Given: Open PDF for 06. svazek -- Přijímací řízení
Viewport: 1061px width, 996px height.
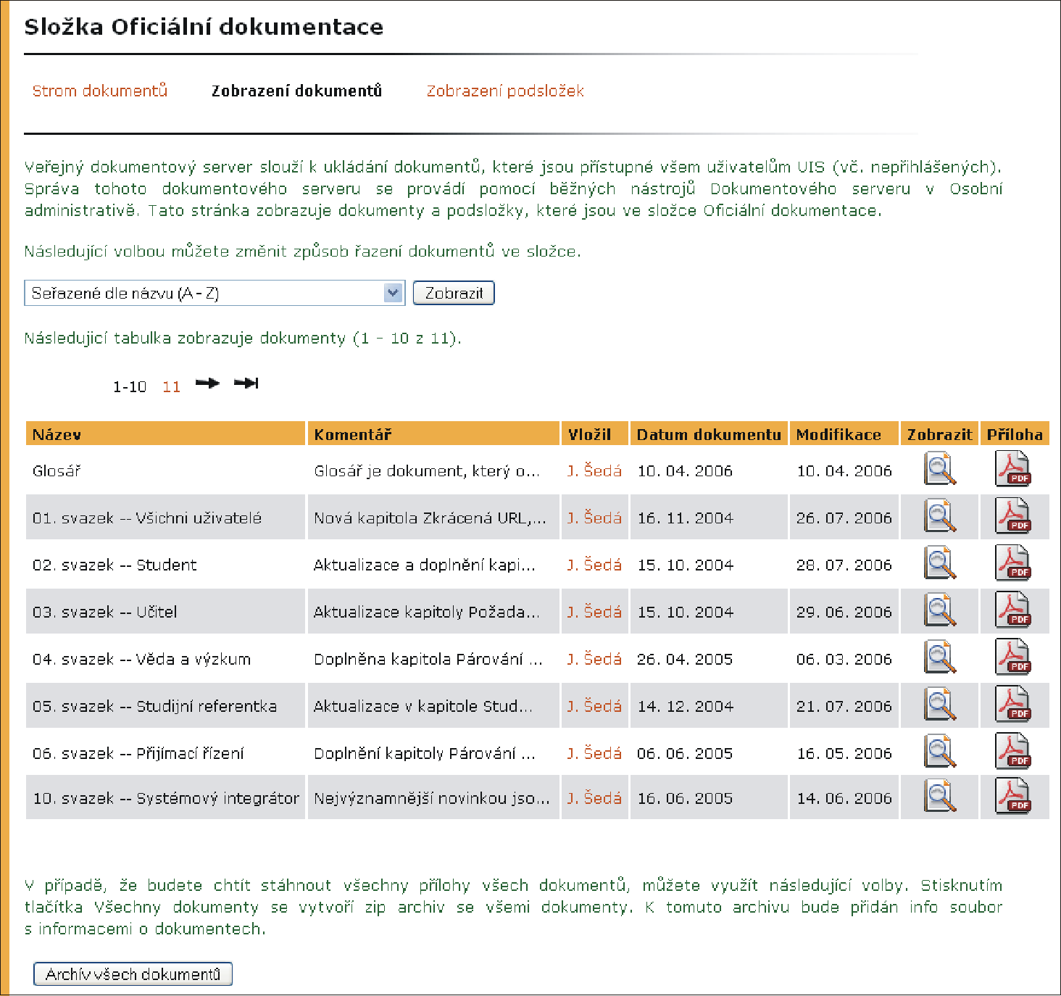Looking at the screenshot, I should point(1013,752).
